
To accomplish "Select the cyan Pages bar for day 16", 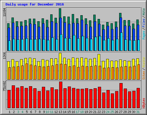I will pyautogui.click(x=74, y=43).
